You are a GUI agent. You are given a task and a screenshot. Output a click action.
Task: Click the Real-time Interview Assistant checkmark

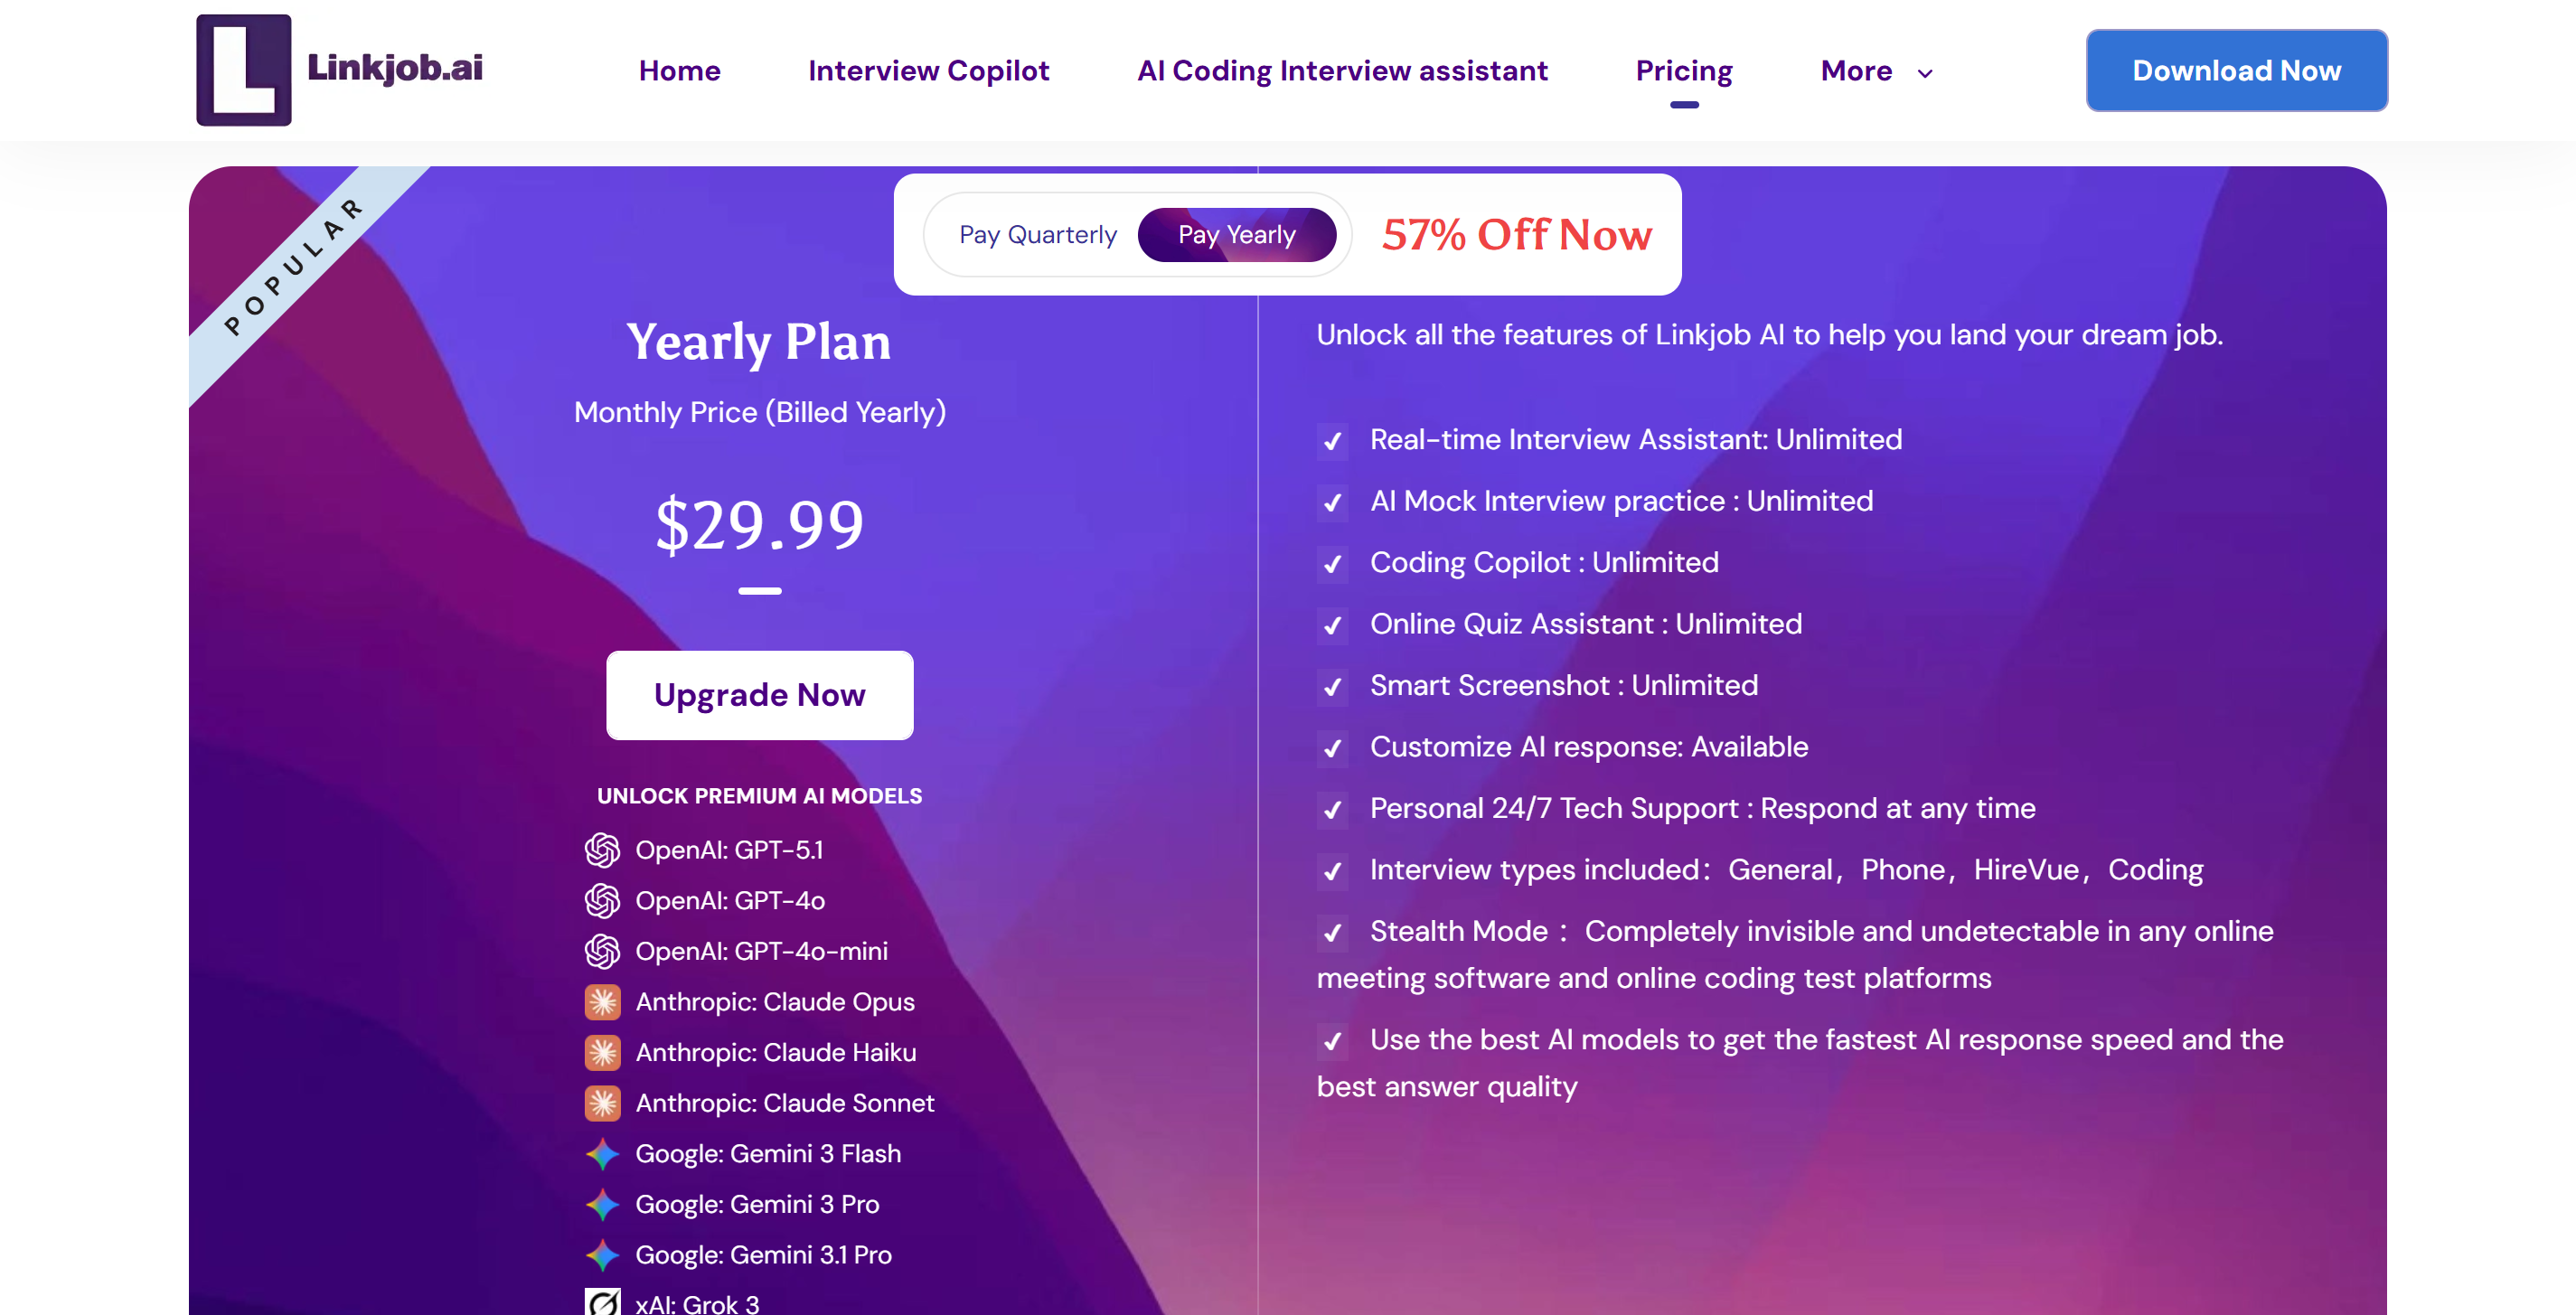(1332, 441)
